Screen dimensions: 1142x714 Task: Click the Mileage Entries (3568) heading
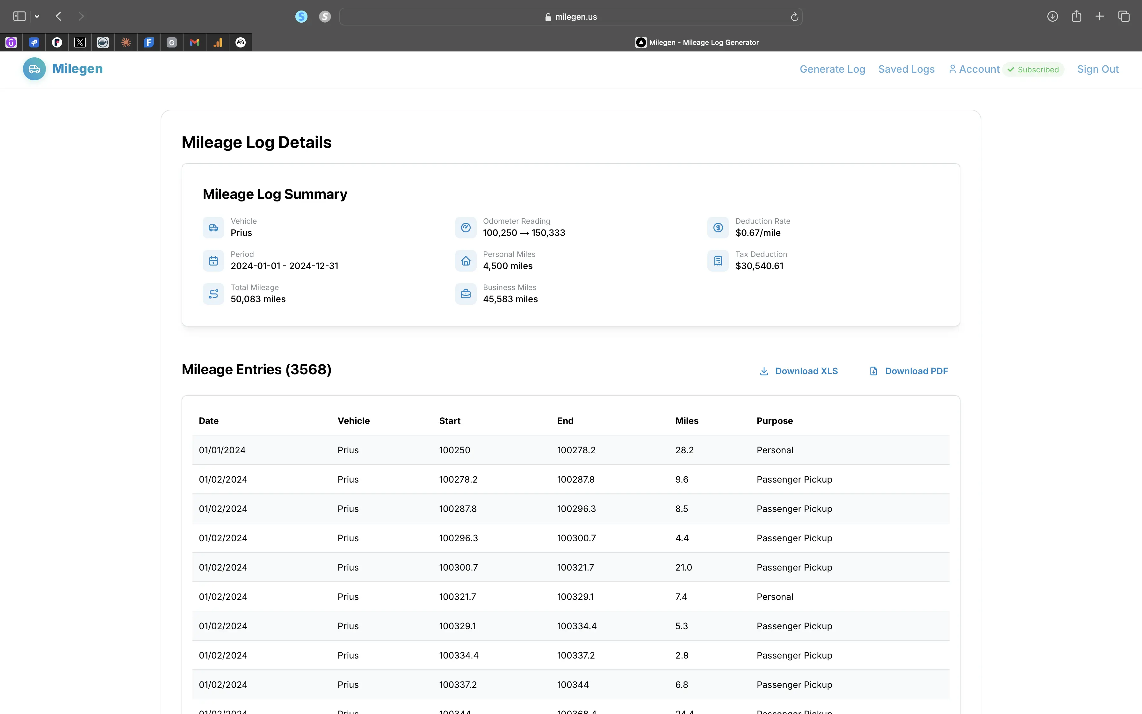(x=256, y=369)
